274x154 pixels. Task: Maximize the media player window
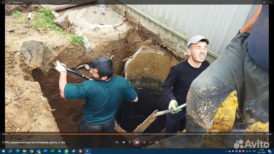[263, 2]
